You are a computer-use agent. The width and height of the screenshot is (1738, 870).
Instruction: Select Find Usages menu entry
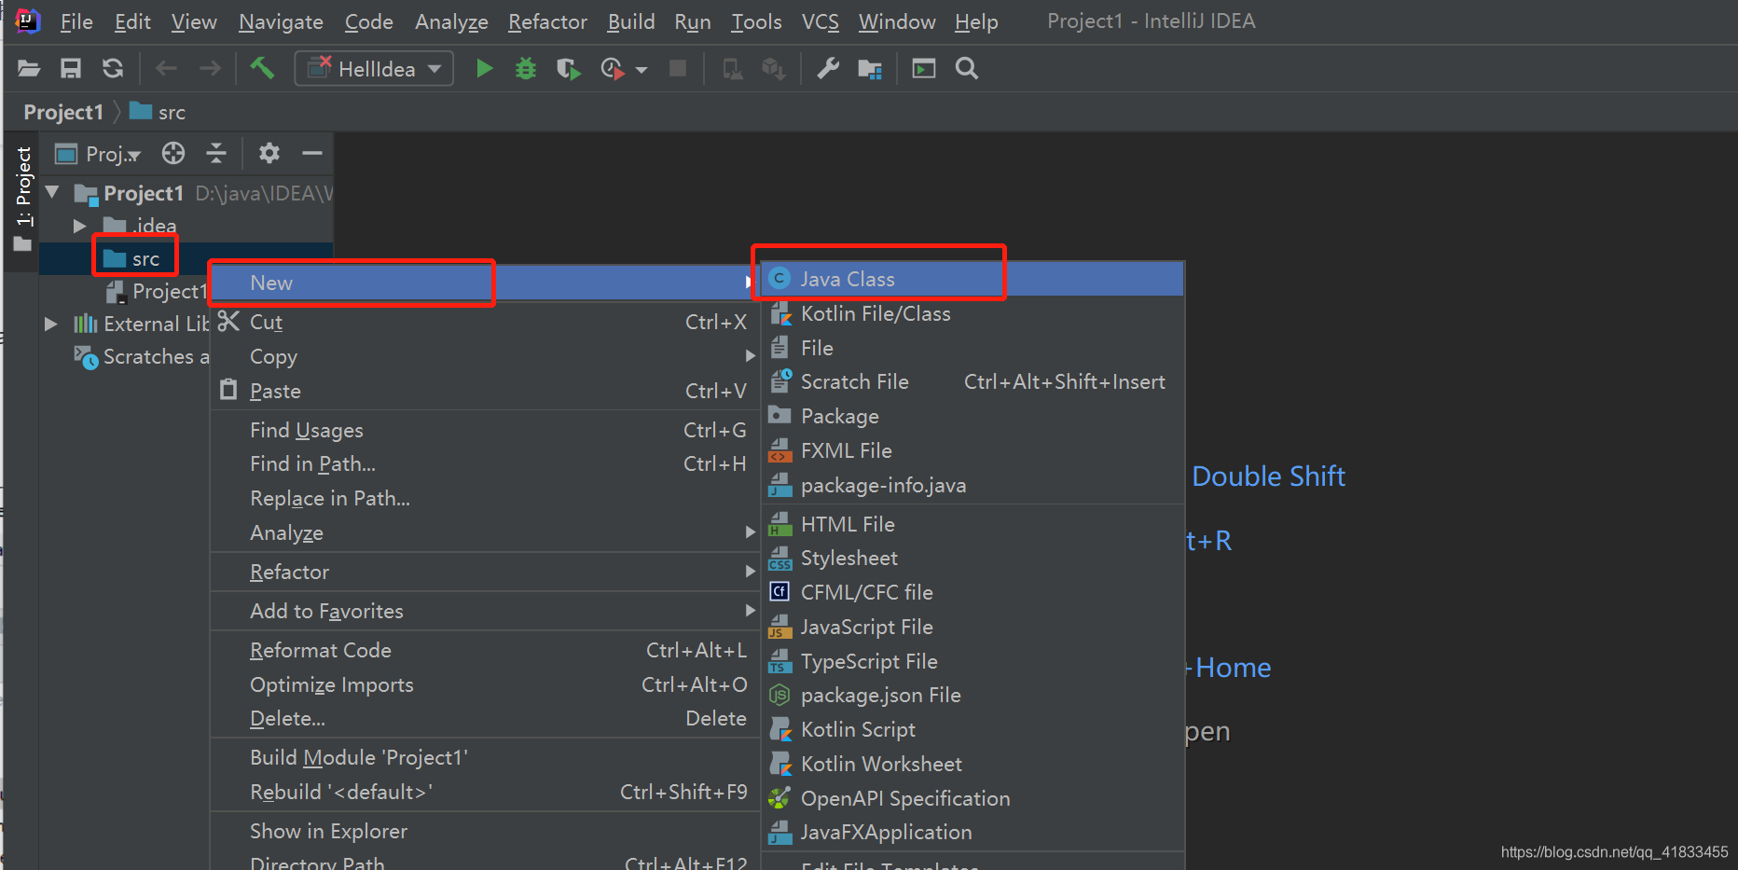coord(483,430)
